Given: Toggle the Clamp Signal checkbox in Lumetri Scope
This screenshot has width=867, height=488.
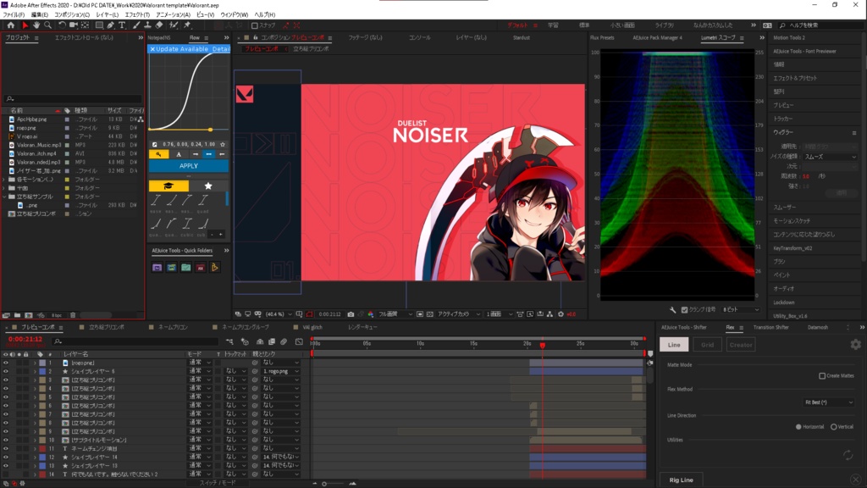Looking at the screenshot, I should 684,310.
